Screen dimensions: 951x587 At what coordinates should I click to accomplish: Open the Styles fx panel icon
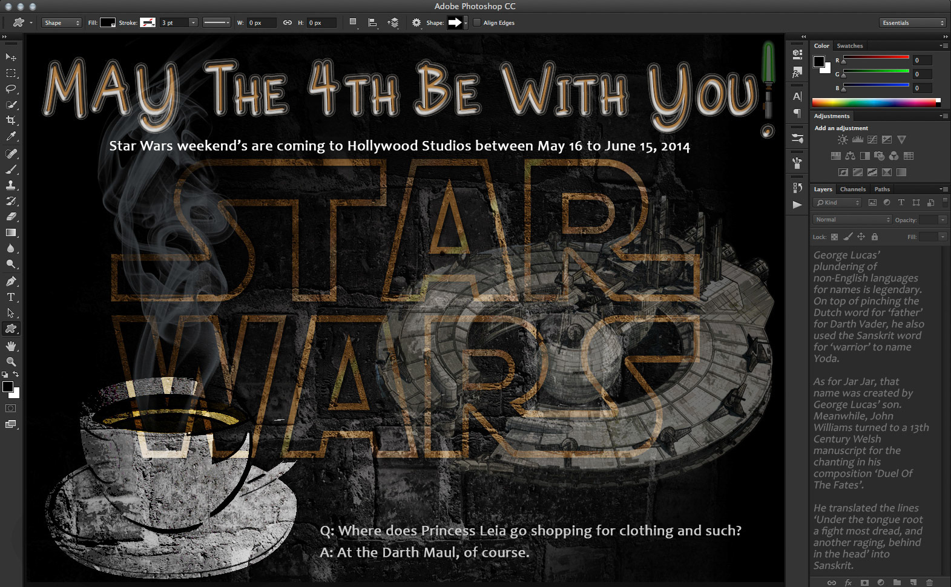click(797, 72)
